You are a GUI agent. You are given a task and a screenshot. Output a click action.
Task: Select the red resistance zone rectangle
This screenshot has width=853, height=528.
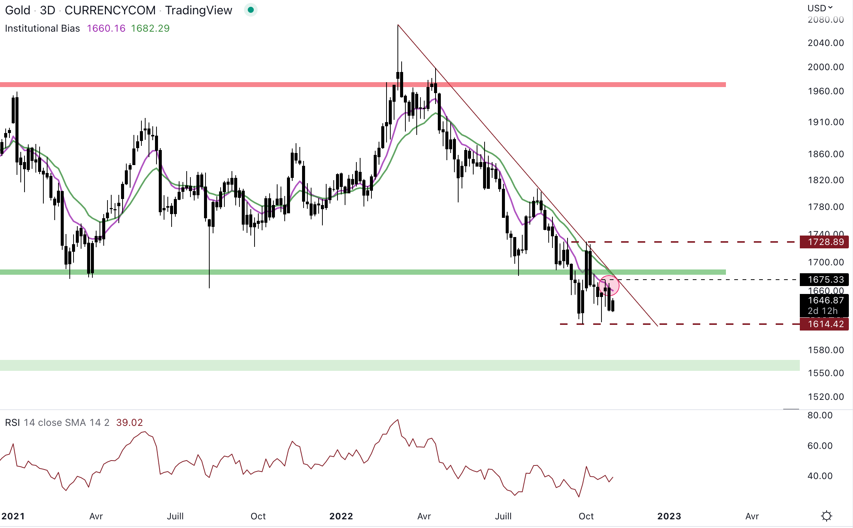(x=264, y=85)
